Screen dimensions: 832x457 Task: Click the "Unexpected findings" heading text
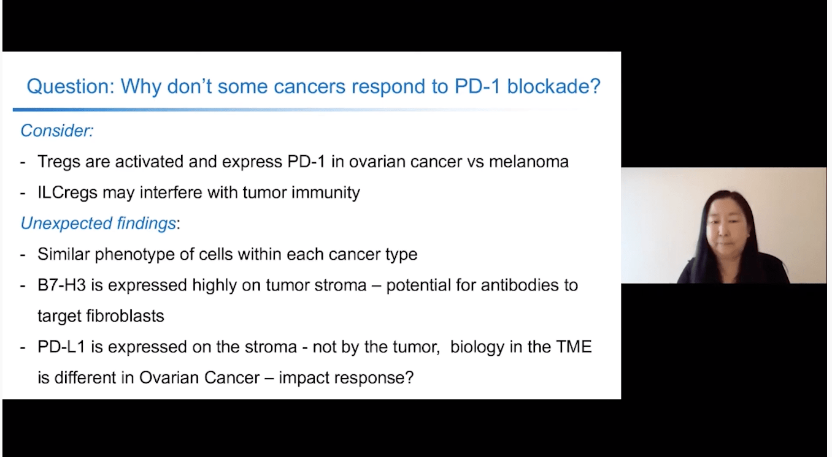[x=98, y=224]
